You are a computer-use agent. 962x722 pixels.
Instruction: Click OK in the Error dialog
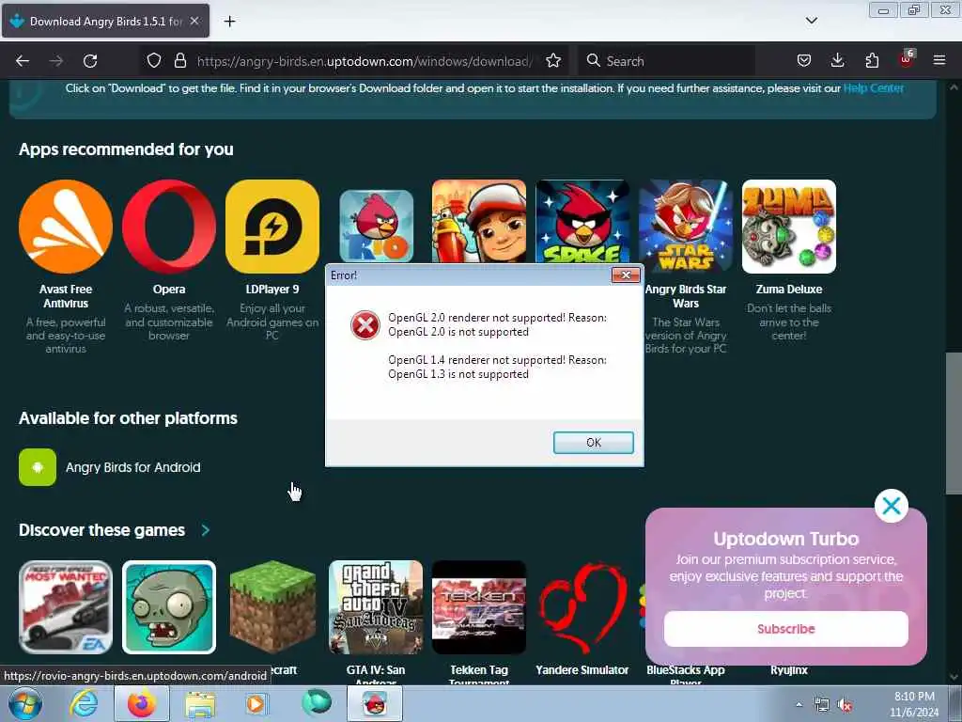point(594,443)
